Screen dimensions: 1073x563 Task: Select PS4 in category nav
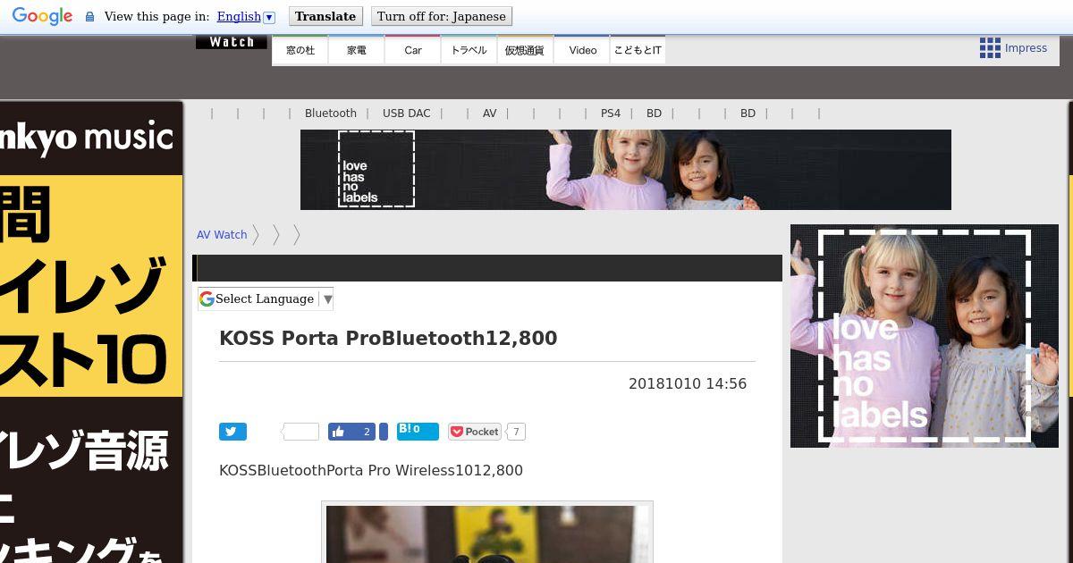611,113
